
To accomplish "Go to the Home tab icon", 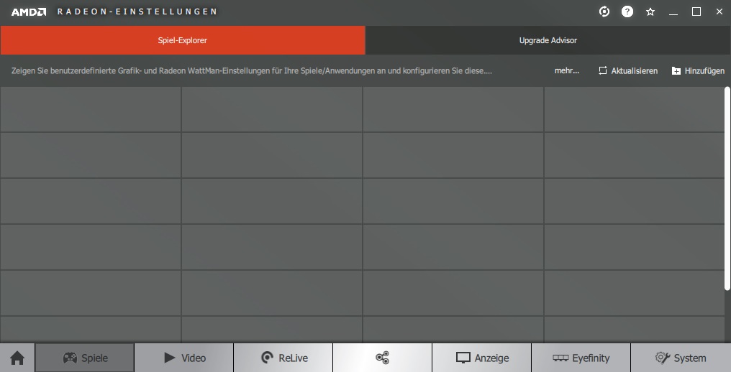I will click(x=17, y=358).
